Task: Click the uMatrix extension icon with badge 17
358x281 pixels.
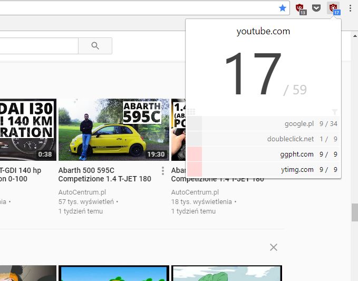Action: coord(334,9)
